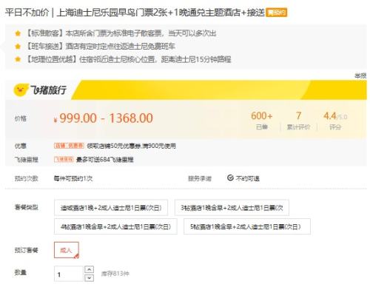Click the 飞猪旅行 pig logo icon
Viewport: 370px width, 290px height.
(21, 90)
